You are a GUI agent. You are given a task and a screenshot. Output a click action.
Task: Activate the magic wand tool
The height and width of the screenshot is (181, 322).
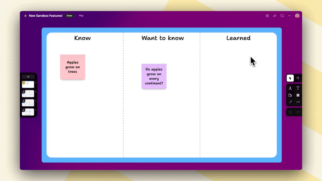(298, 78)
